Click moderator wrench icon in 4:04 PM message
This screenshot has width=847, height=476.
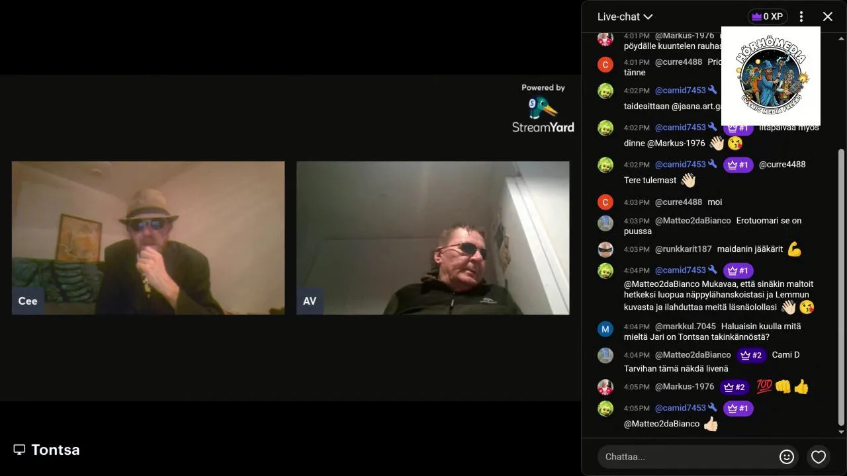(713, 270)
